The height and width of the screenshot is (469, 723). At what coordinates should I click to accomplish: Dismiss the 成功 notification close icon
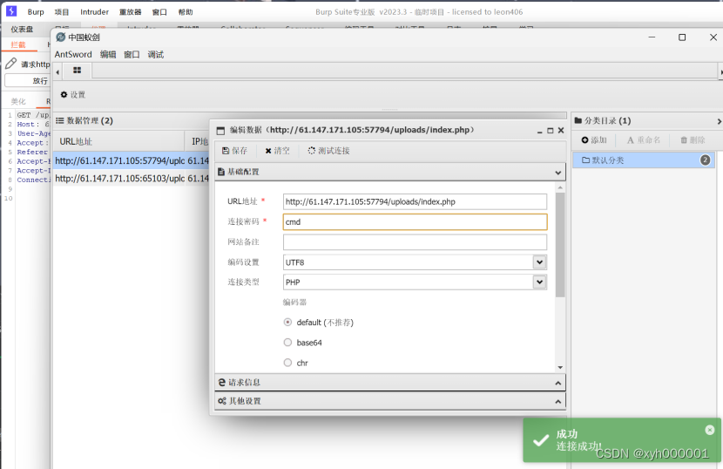point(710,430)
